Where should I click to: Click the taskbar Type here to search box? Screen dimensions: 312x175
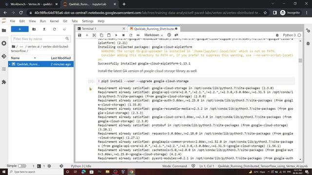click(x=36, y=172)
